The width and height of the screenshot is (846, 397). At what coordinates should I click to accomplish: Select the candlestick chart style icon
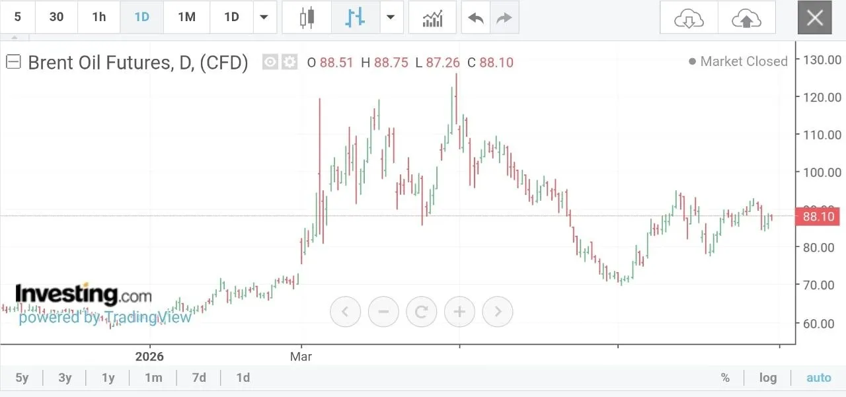click(305, 17)
